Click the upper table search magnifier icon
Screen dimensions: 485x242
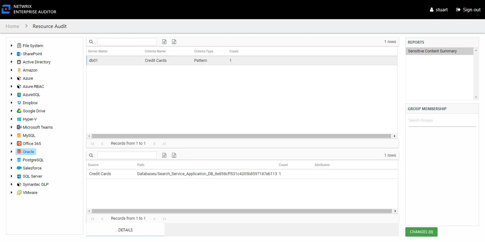coord(91,41)
